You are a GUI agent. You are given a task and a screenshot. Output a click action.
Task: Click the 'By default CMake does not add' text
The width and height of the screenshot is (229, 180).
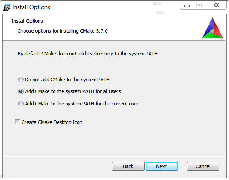tap(88, 54)
